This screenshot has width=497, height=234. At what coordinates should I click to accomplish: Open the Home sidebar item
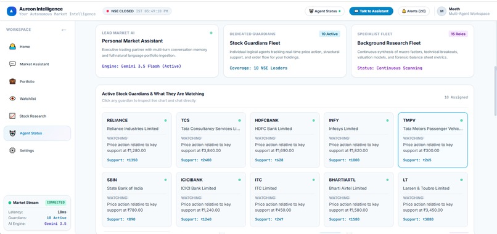tap(37, 47)
